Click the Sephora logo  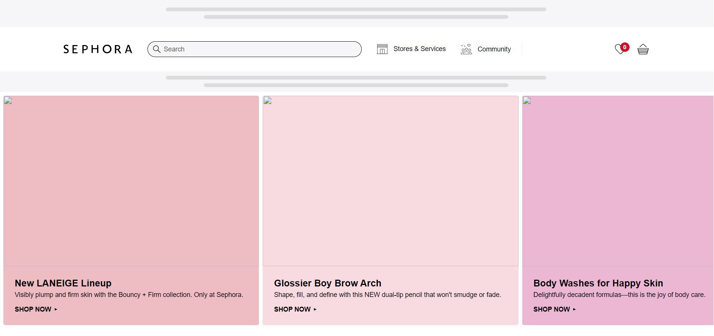[x=98, y=49]
